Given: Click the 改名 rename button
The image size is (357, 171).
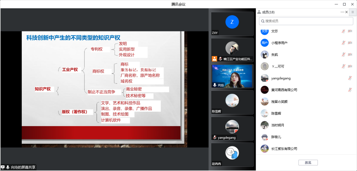Looking at the screenshot, I should click(308, 162).
